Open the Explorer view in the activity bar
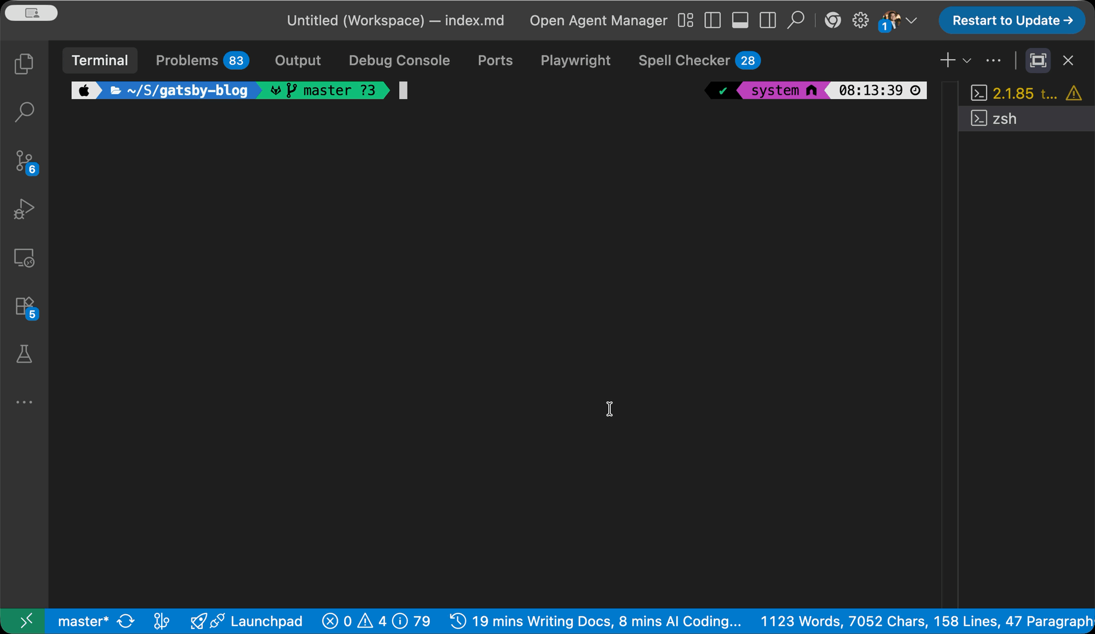1095x634 pixels. click(23, 63)
